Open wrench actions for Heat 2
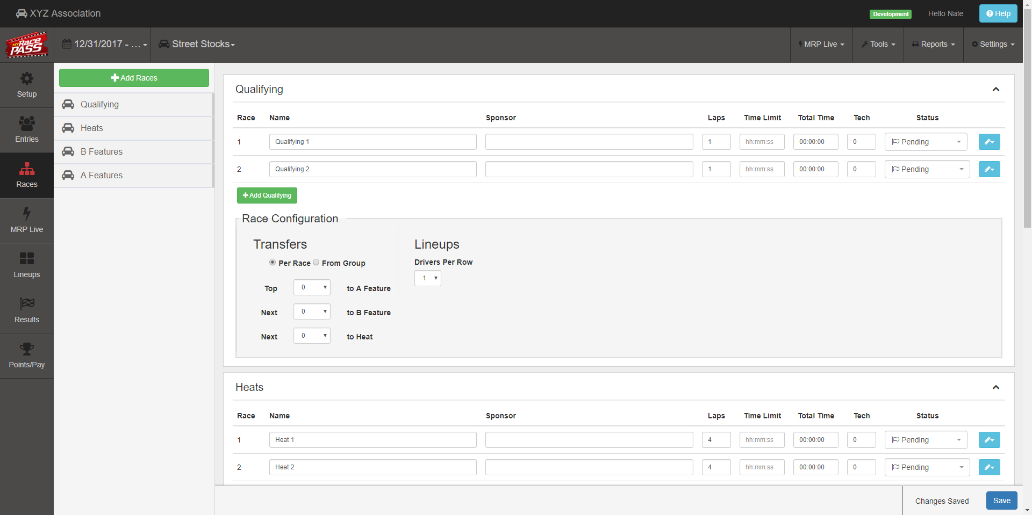This screenshot has height=515, width=1032. (989, 467)
